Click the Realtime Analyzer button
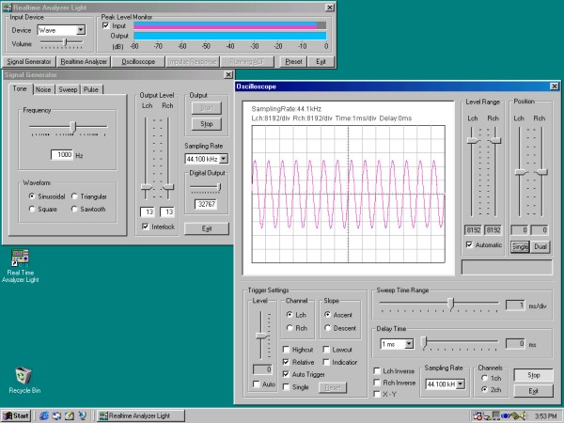 84,61
